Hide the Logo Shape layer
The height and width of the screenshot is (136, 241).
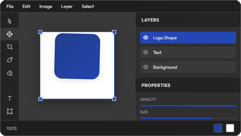(x=146, y=37)
